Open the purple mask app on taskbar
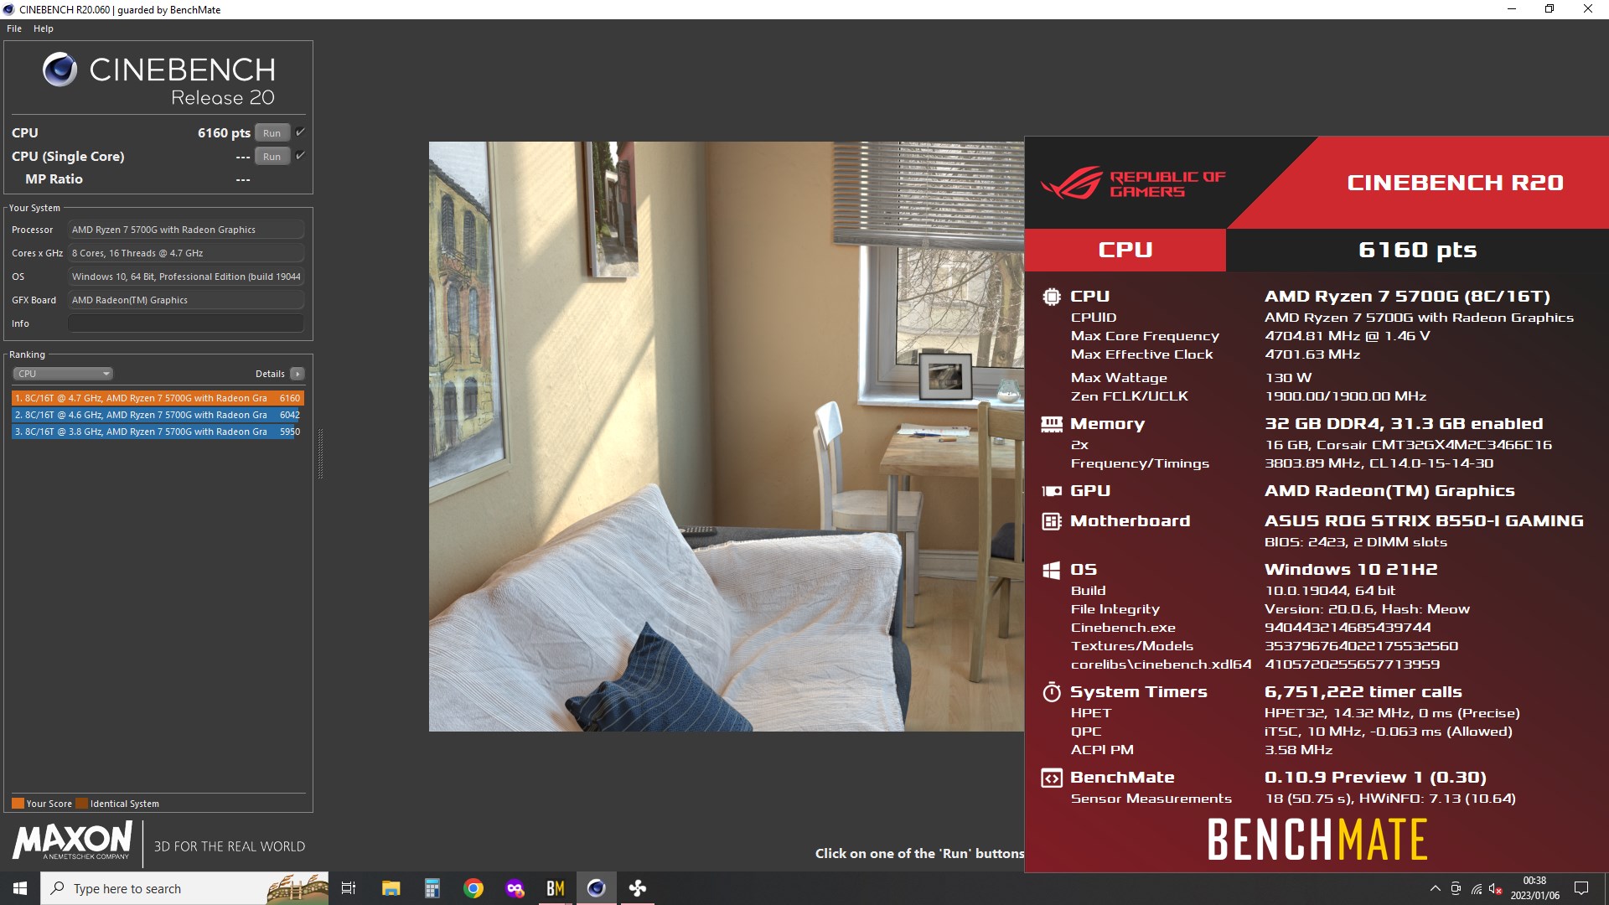The height and width of the screenshot is (905, 1609). click(x=515, y=888)
